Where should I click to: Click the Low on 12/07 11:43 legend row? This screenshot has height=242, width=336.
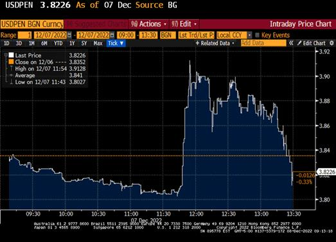(x=48, y=82)
